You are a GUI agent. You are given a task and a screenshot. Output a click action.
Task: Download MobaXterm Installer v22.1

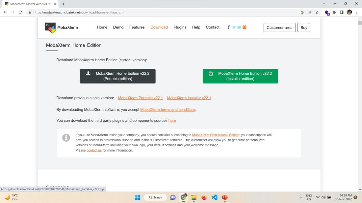click(x=189, y=98)
